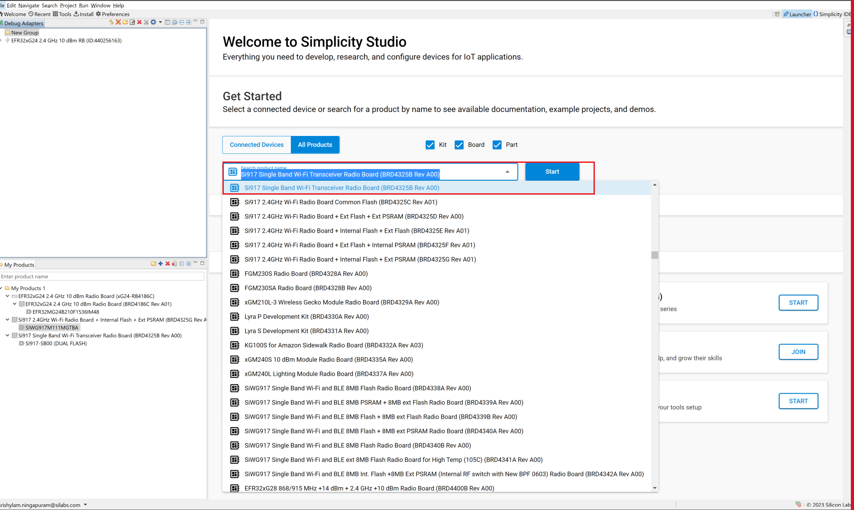854x510 pixels.
Task: Click red X delete icon in Debug Adapters
Action: click(139, 22)
